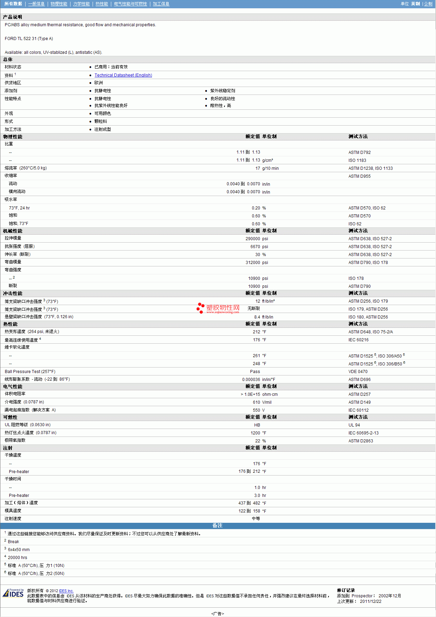
Task: Open the Technical Datasheet (English) link
Action: click(123, 75)
